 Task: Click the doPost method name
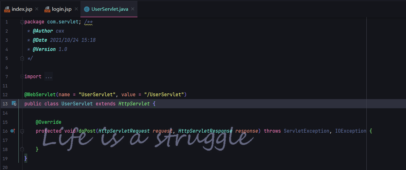pyautogui.click(x=87, y=131)
